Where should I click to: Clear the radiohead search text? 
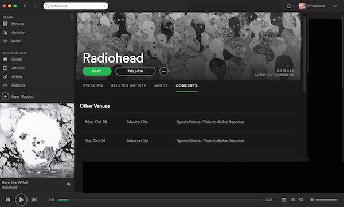point(104,6)
